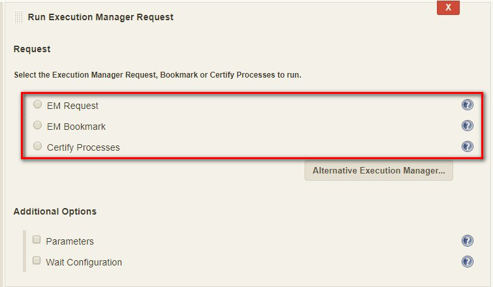Click the Parameters label text
Viewport: 493px width, 287px height.
pyautogui.click(x=70, y=241)
